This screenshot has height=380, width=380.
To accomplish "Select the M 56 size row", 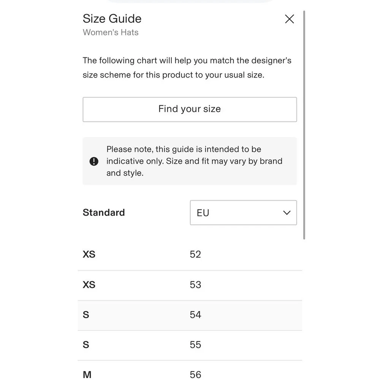I will pos(190,370).
